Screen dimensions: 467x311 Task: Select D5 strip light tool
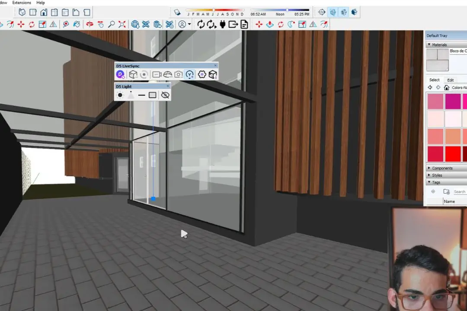pos(141,95)
